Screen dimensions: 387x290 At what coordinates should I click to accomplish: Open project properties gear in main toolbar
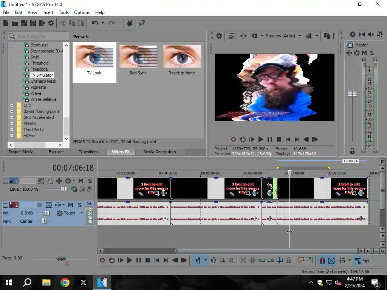(x=51, y=23)
